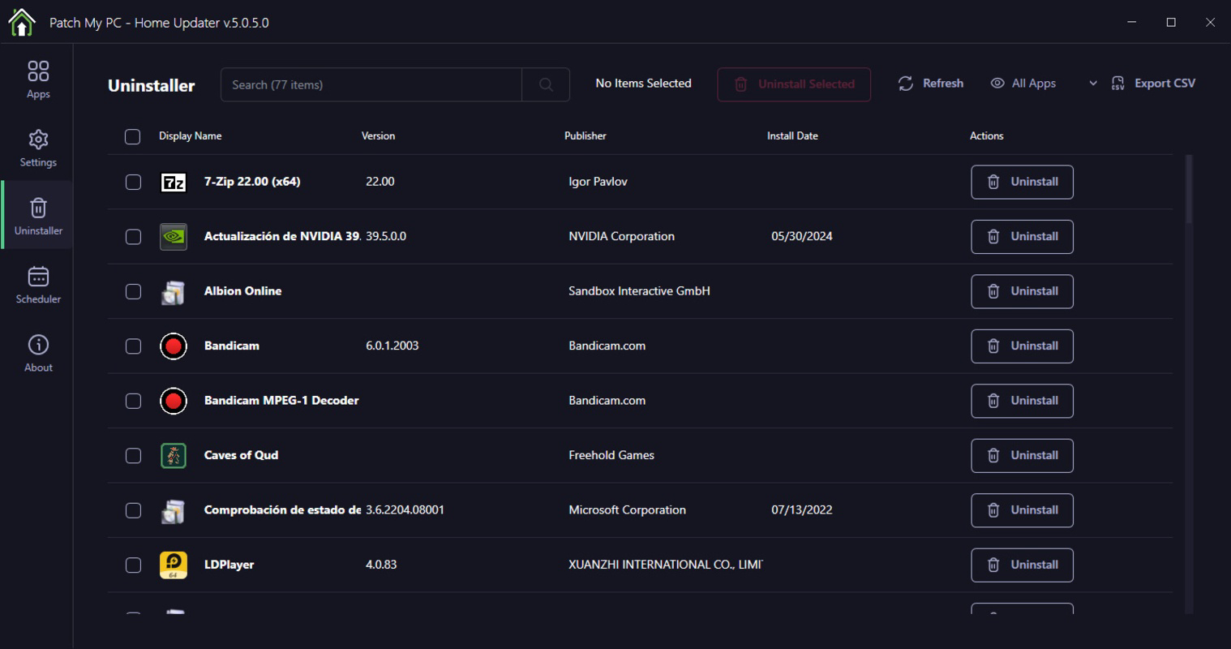Viewport: 1231px width, 649px height.
Task: Check the Comprobación de estado checkbox
Action: click(134, 510)
